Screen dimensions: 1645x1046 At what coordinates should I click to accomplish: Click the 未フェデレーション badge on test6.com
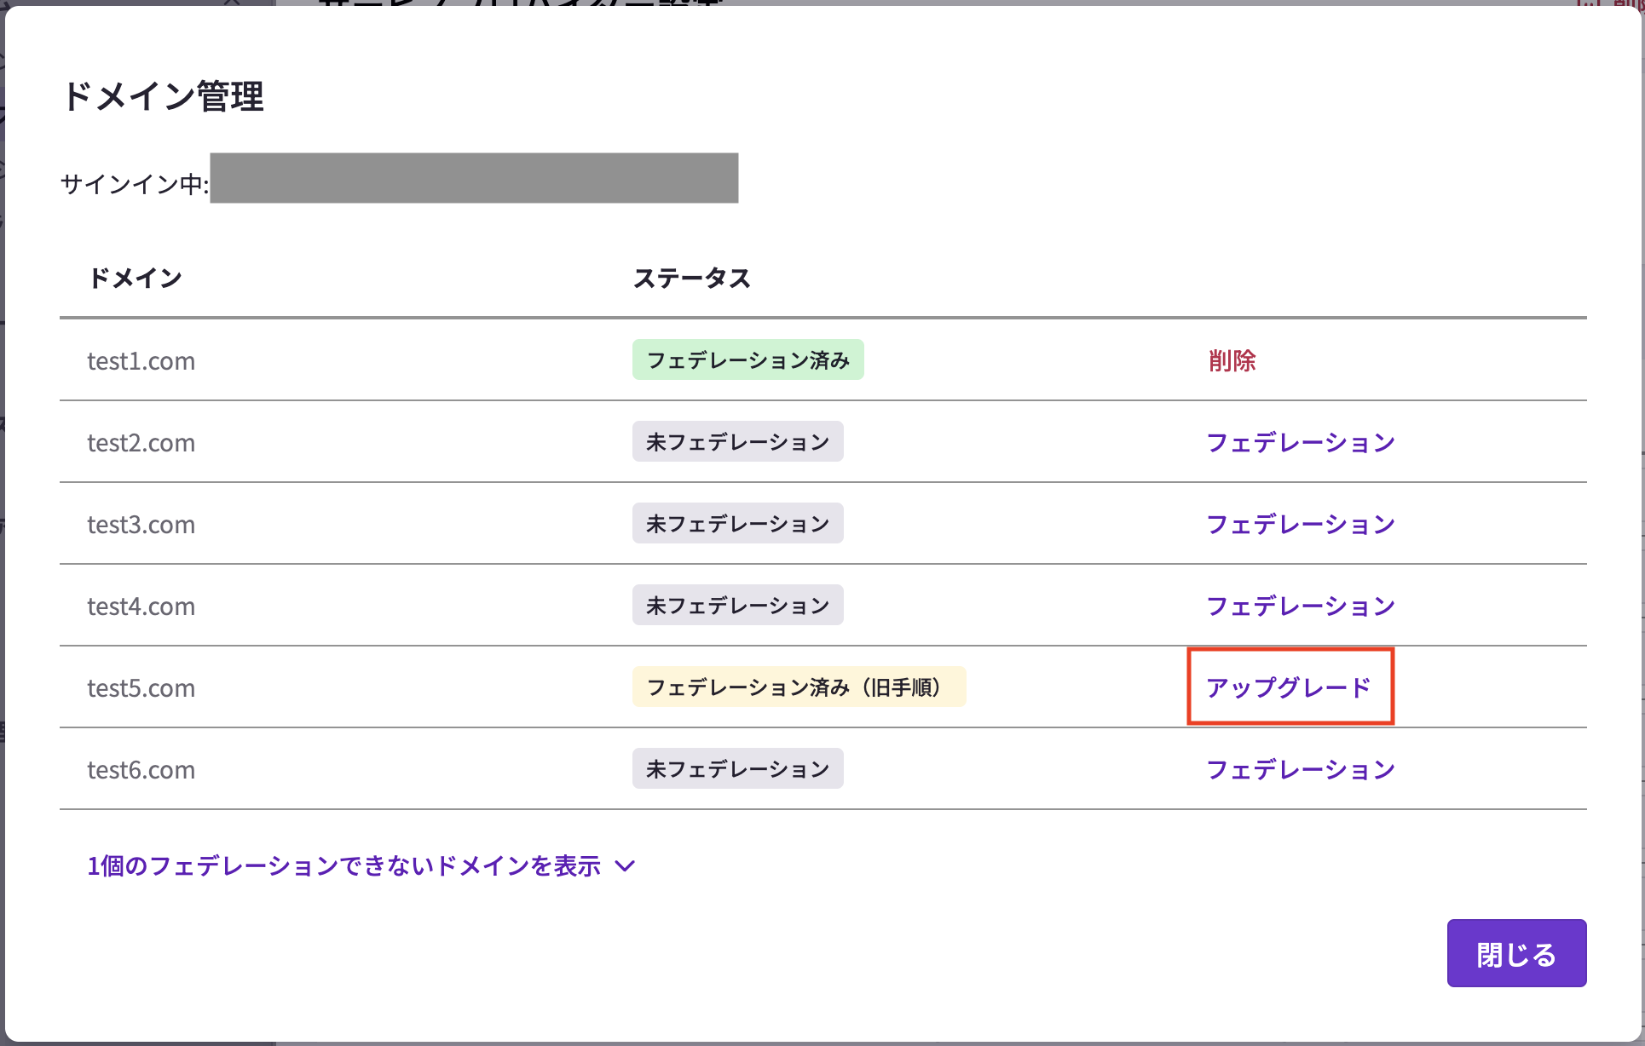point(737,768)
